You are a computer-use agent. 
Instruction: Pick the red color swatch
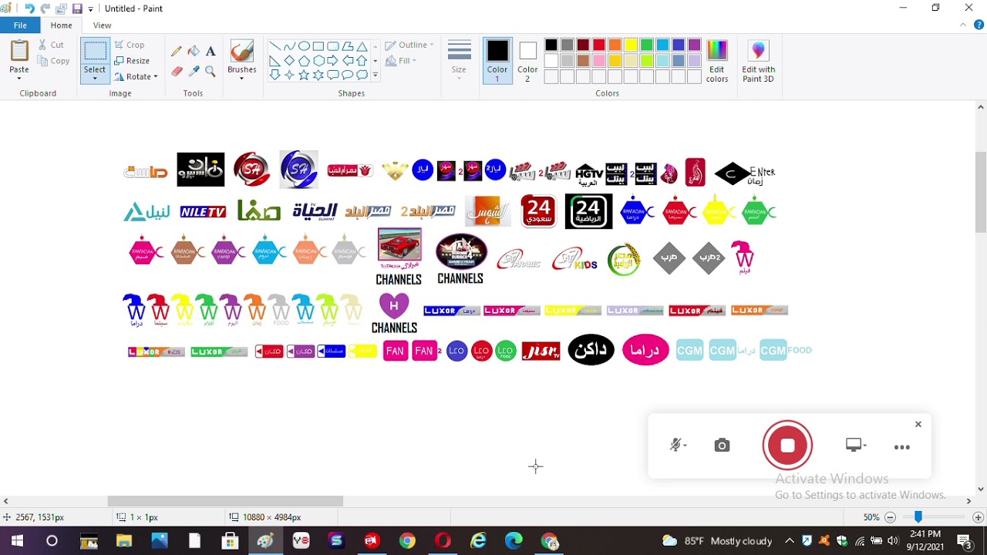(599, 45)
